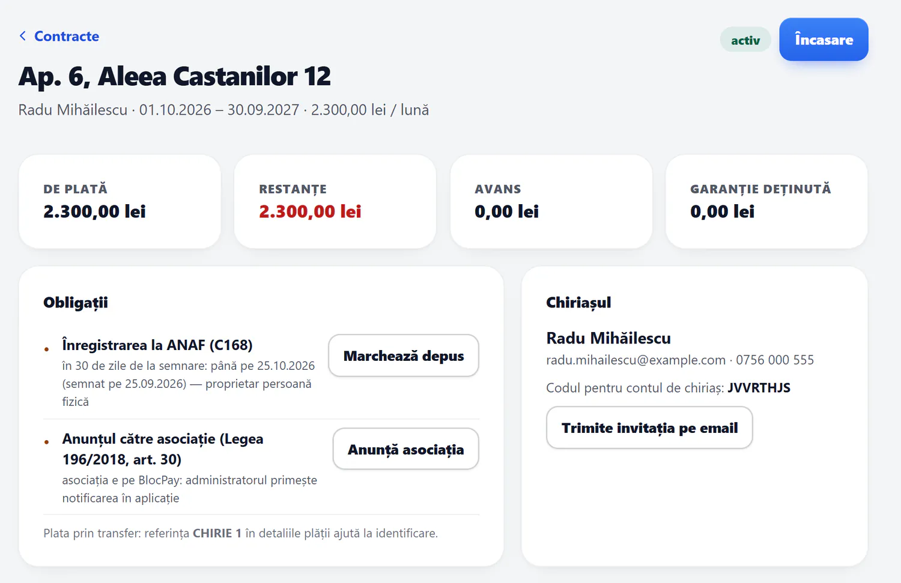
Task: Click the Obligații section heading
Action: click(x=76, y=303)
